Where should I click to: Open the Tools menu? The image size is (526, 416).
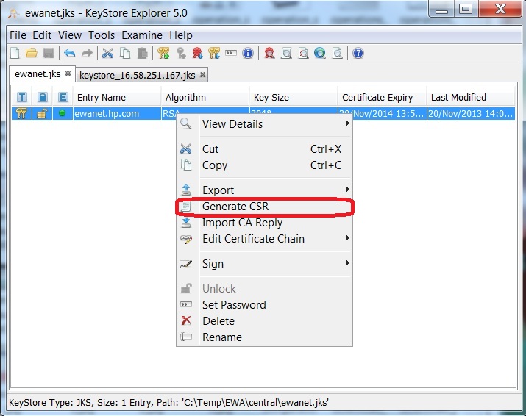pyautogui.click(x=102, y=35)
